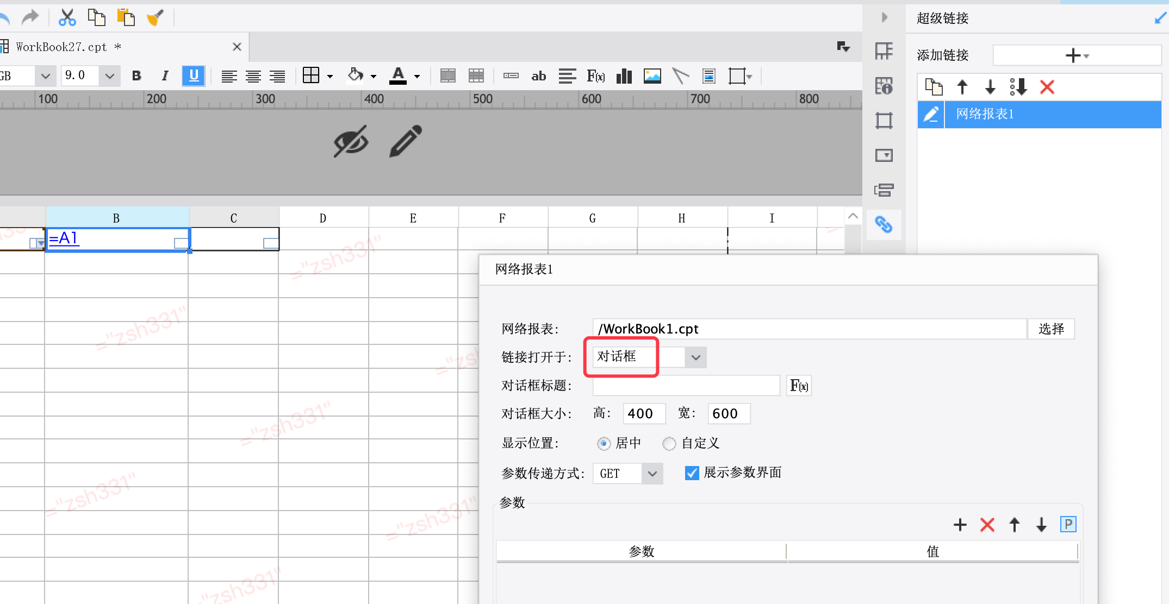
Task: Open the fill color dropdown arrow
Action: [374, 77]
